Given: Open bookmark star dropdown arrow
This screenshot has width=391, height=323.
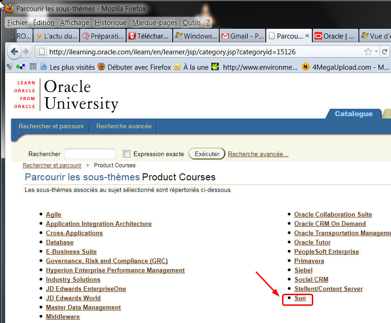Looking at the screenshot, I should click(376, 52).
